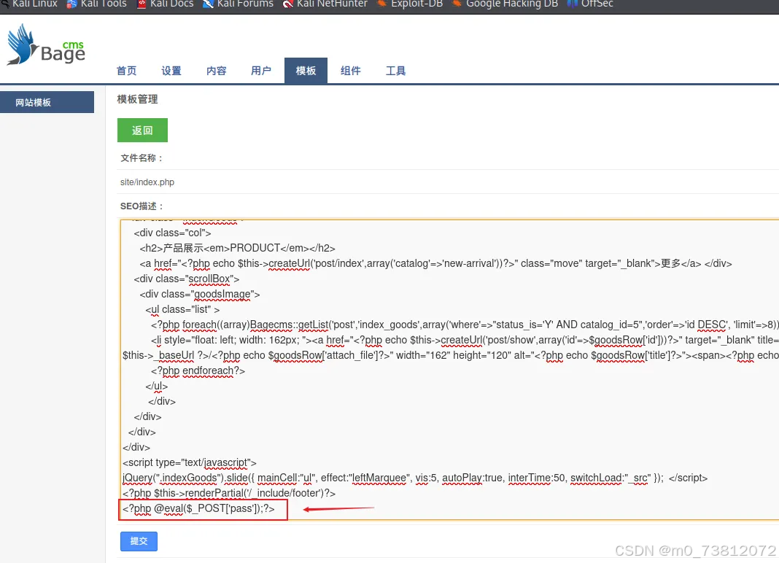Open the Kali Docs bookmark
Image resolution: width=779 pixels, height=563 pixels.
[x=166, y=4]
